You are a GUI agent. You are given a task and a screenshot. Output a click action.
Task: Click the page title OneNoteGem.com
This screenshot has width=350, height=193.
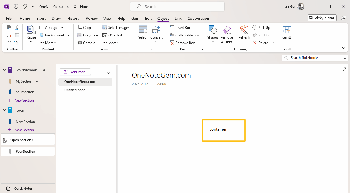[161, 75]
